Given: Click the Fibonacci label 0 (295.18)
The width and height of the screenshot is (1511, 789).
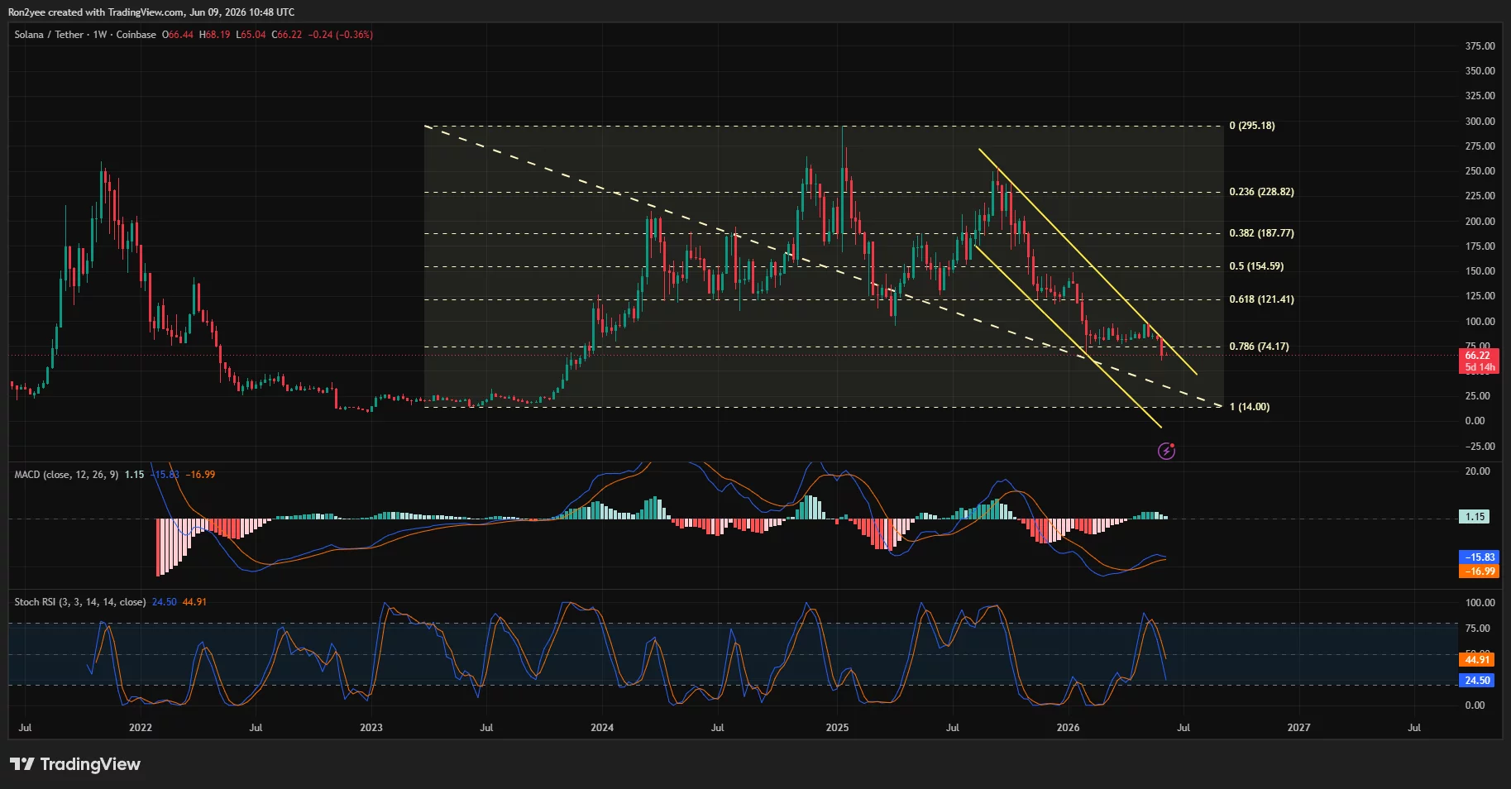Looking at the screenshot, I should pyautogui.click(x=1252, y=126).
